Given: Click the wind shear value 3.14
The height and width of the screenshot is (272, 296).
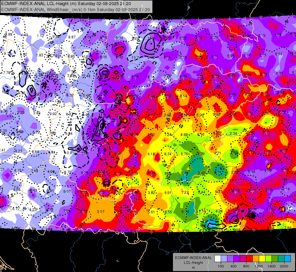Looking at the screenshot, I should pyautogui.click(x=286, y=189).
